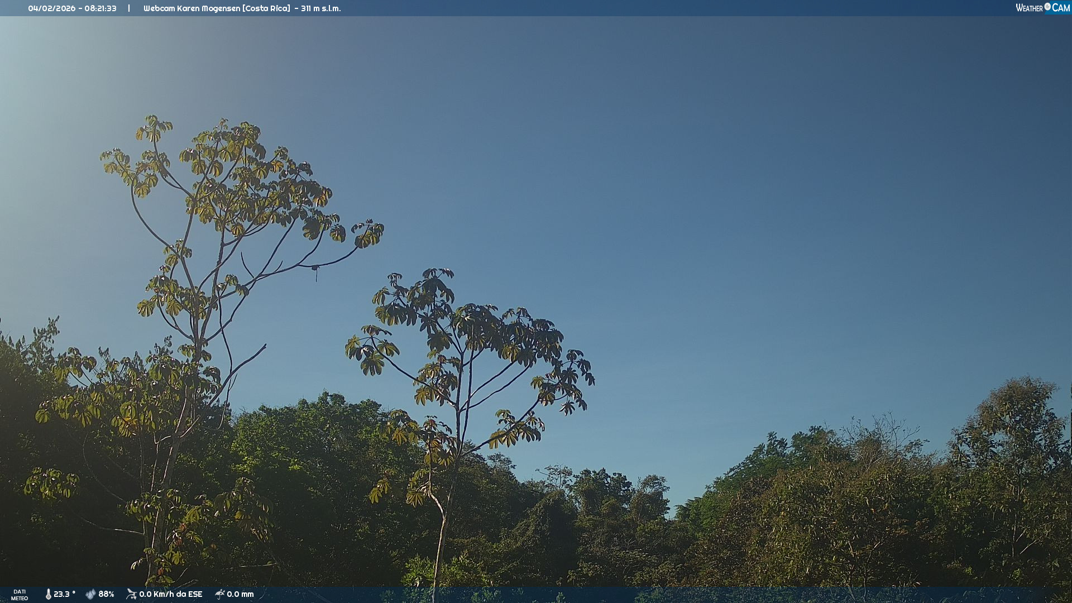The height and width of the screenshot is (603, 1072).
Task: Click the umbrella rainfall icon
Action: click(219, 594)
